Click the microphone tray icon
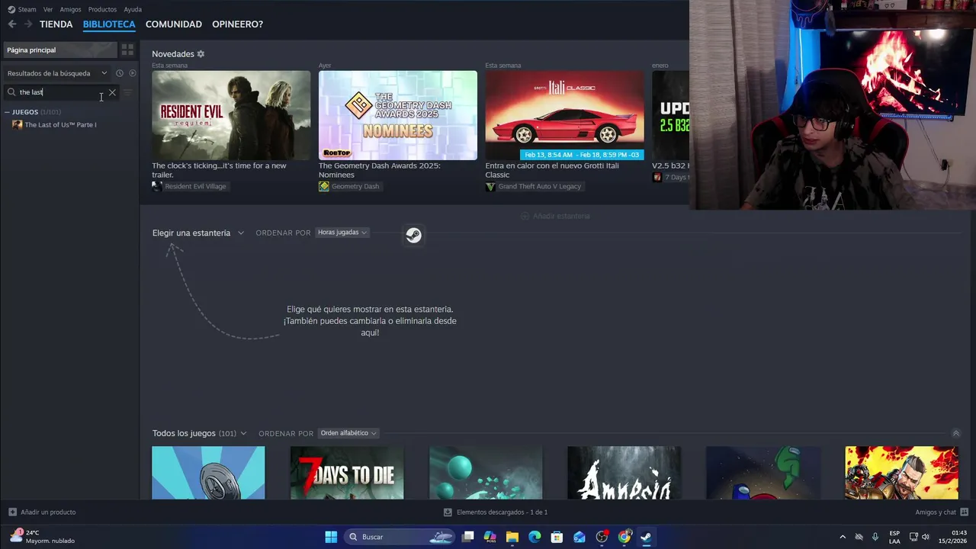 pos(875,537)
